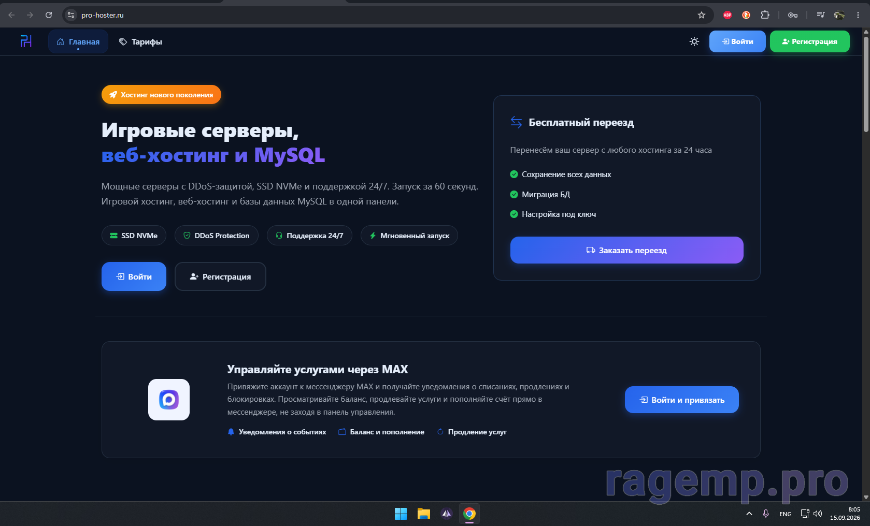Reload the page with the refresh icon
Viewport: 870px width, 526px height.
pos(49,15)
